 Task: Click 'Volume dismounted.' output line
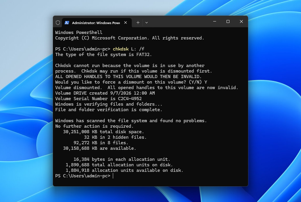pyautogui.click(x=147, y=88)
